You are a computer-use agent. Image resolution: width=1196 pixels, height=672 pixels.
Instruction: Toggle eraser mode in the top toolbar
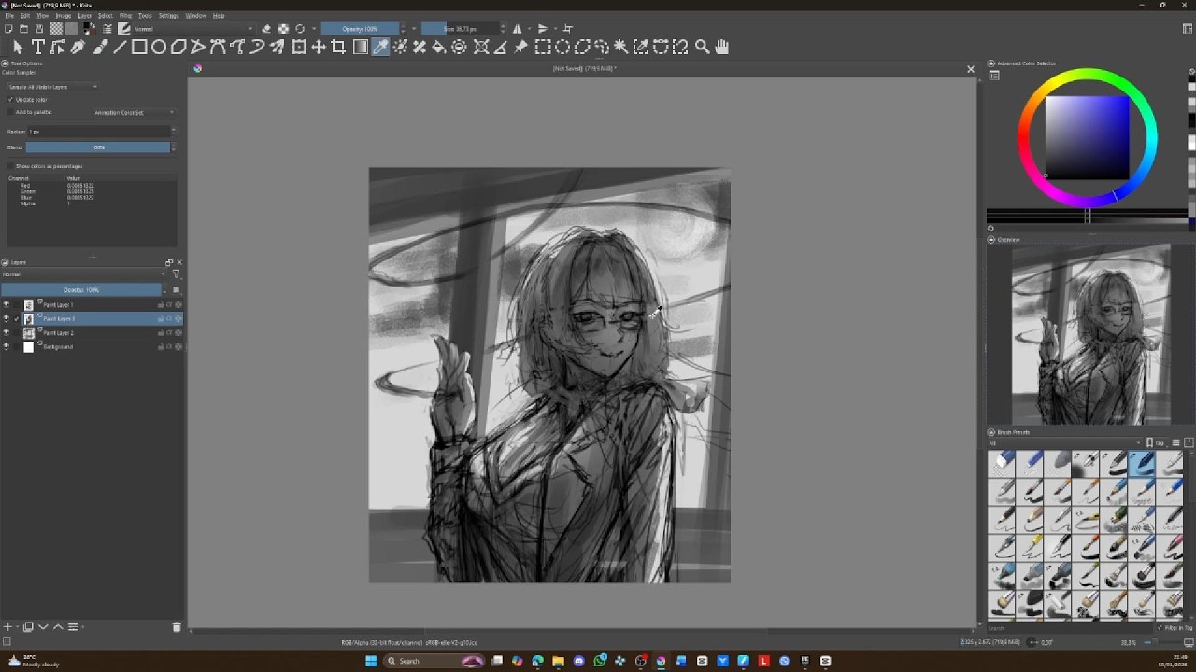click(266, 29)
